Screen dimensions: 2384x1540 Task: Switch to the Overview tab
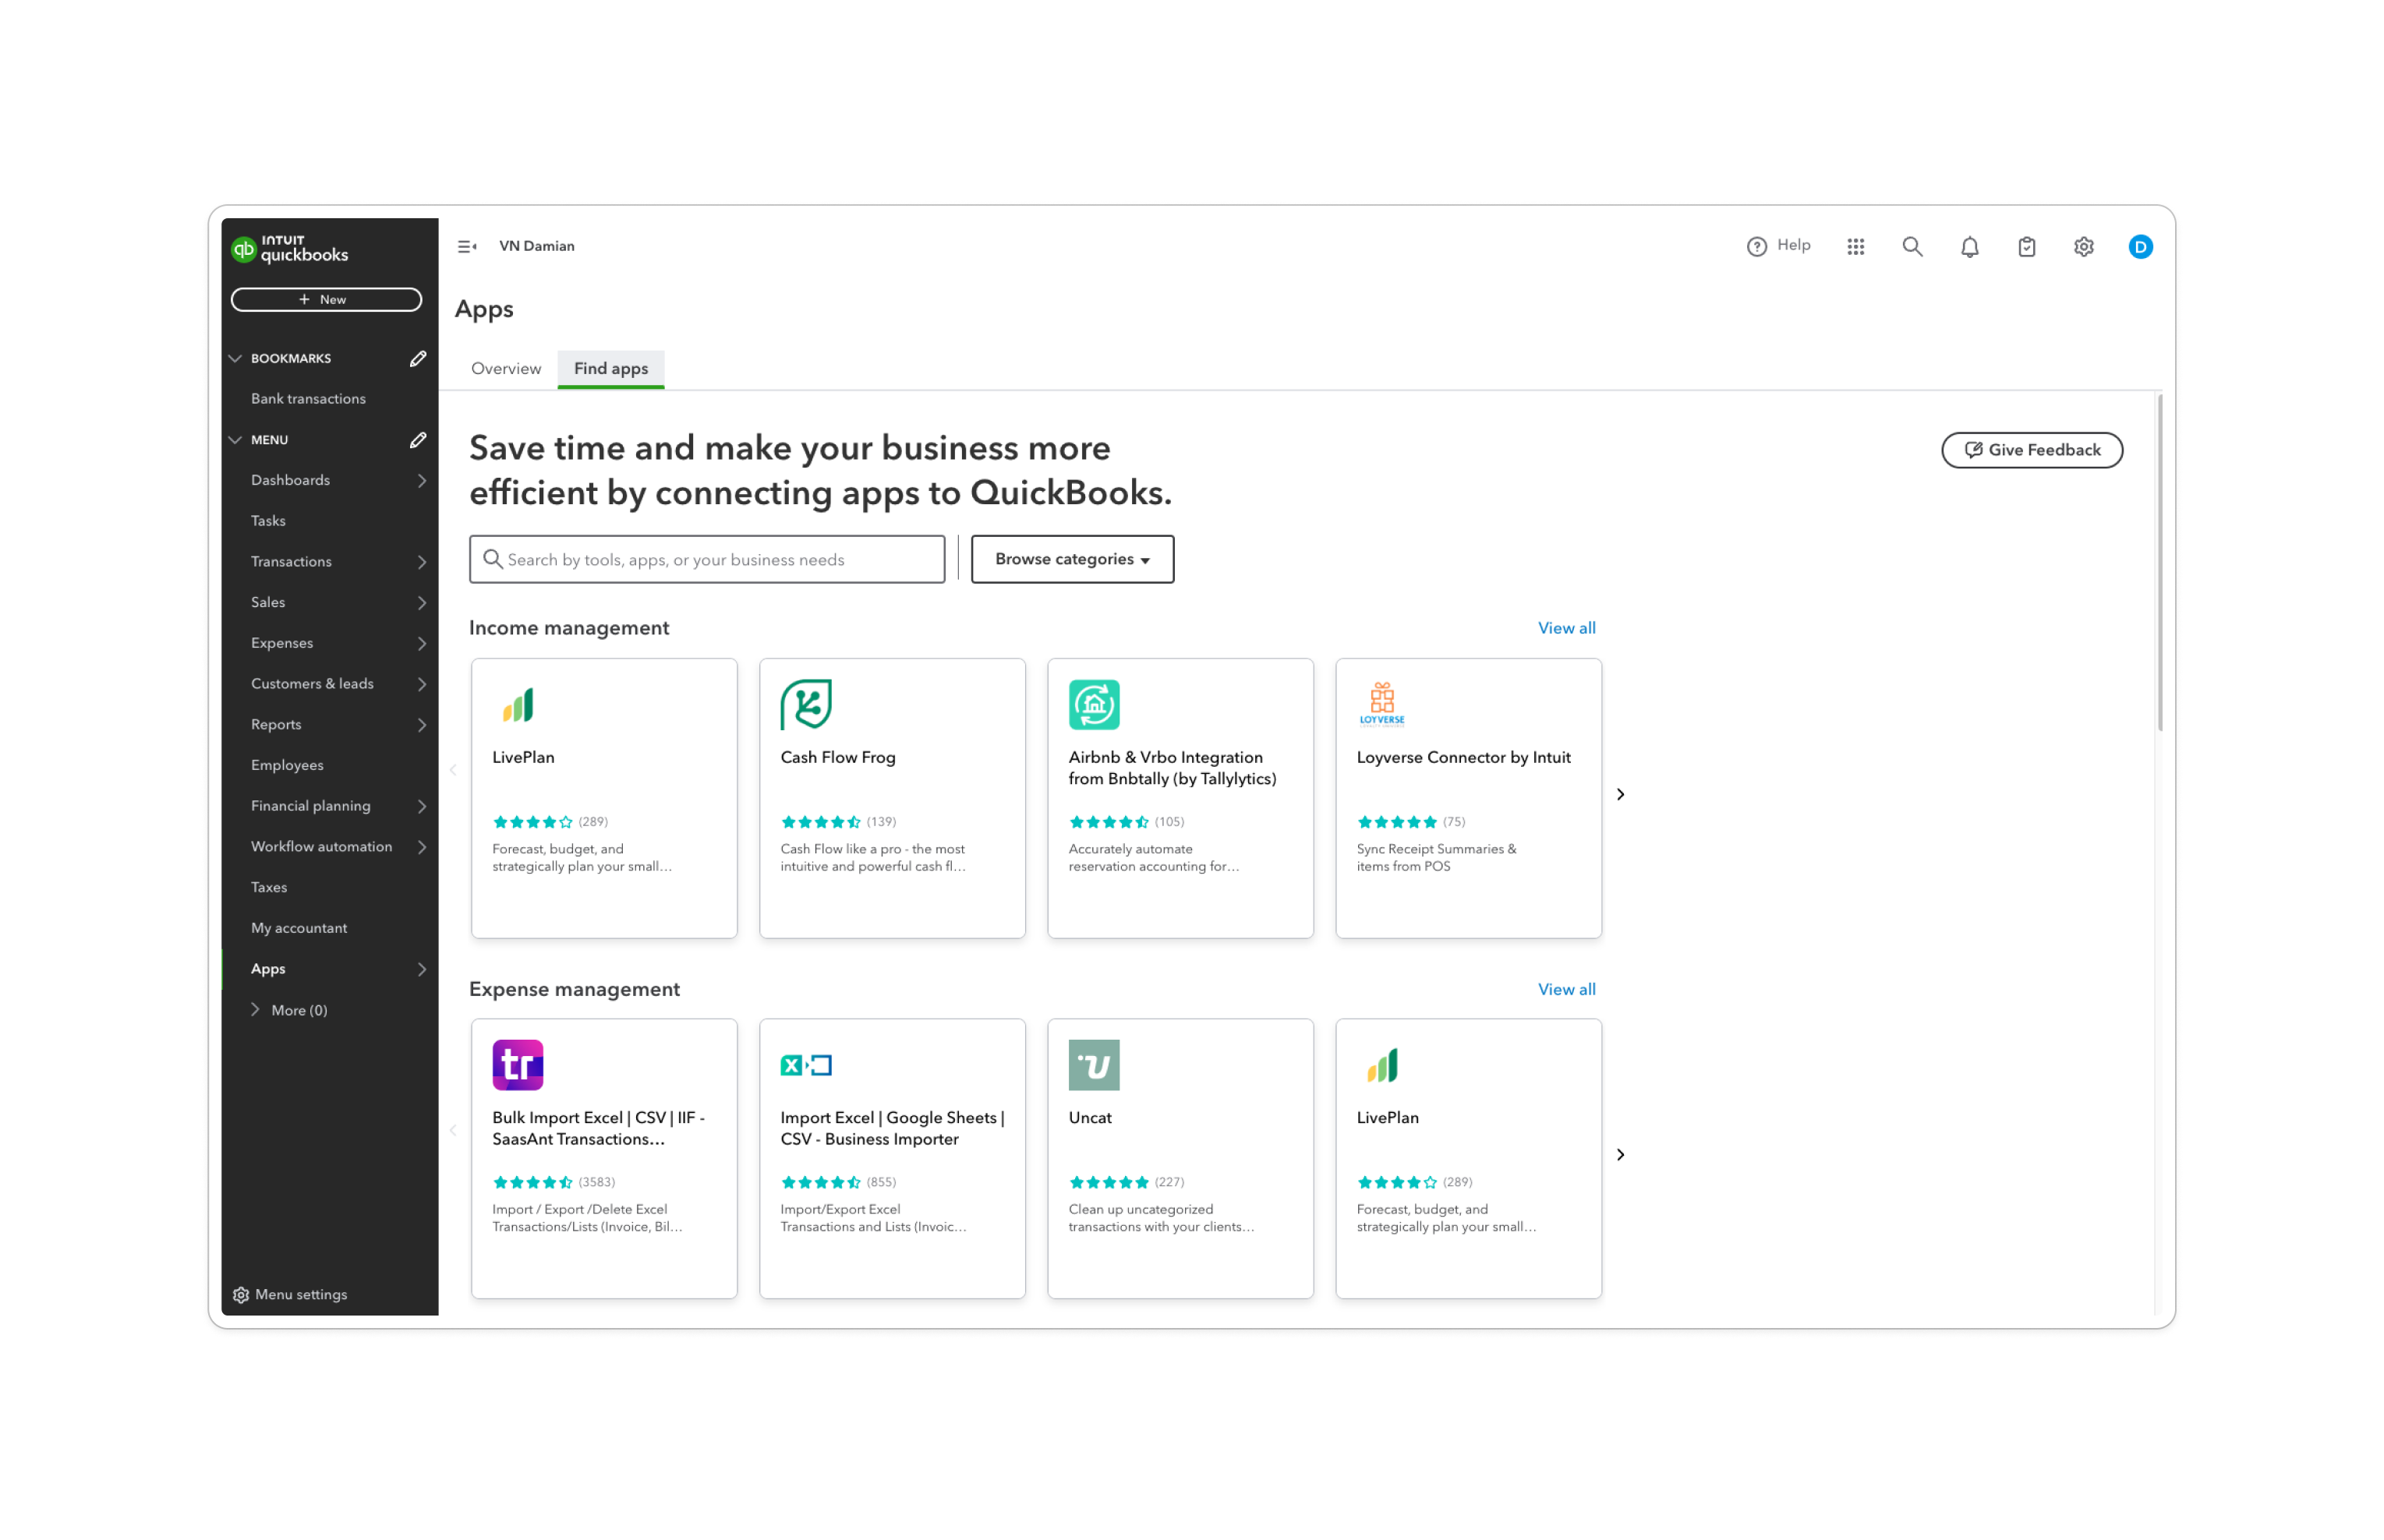click(506, 368)
